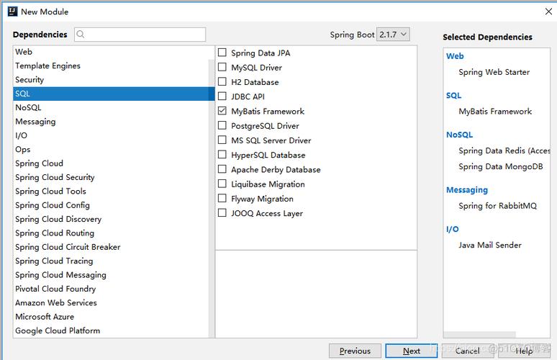557x360 pixels.
Task: Click the Cancel button
Action: coord(468,351)
